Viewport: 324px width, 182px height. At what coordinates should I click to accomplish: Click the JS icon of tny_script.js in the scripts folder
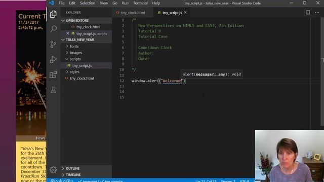pyautogui.click(x=69, y=65)
